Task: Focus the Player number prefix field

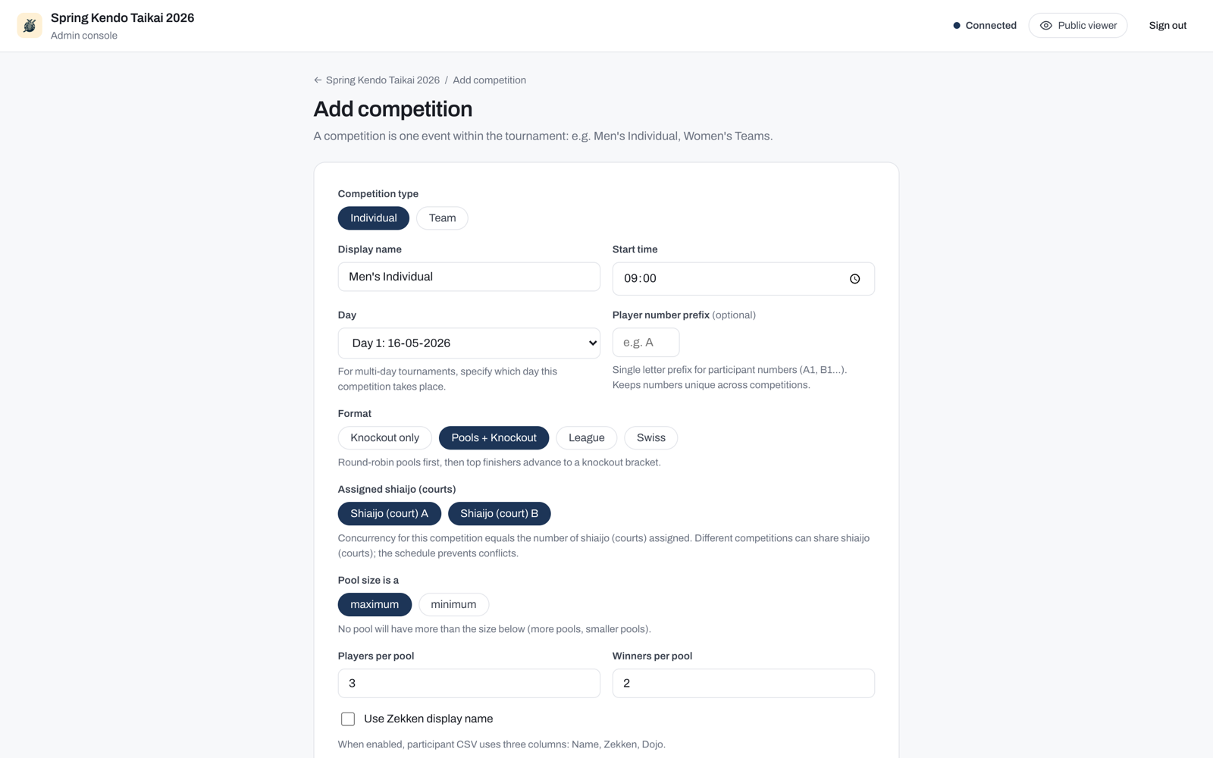Action: [646, 343]
